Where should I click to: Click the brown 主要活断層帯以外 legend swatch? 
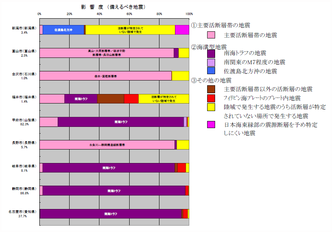pos(211,89)
